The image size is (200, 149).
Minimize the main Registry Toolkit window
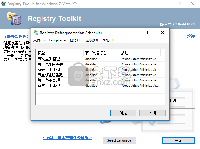pyautogui.click(x=166, y=4)
